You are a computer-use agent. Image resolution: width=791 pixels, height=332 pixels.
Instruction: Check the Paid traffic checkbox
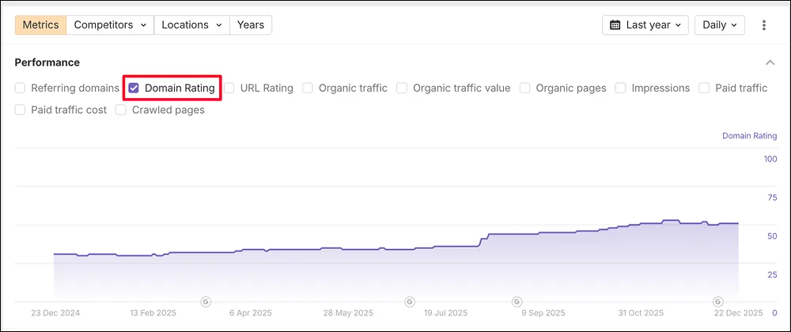[x=704, y=89]
